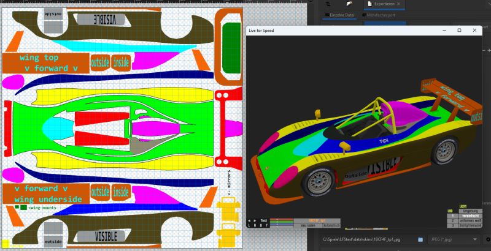Click the L view button in viewer
491x251 pixels.
coord(249,225)
